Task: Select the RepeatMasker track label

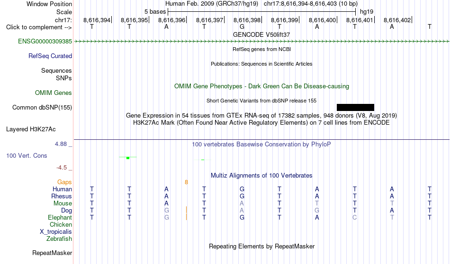Action: pyautogui.click(x=52, y=253)
